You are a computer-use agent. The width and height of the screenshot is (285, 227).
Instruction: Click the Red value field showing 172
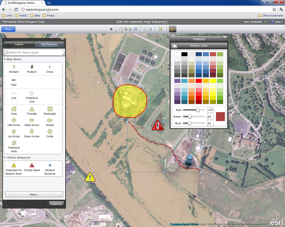pos(210,110)
